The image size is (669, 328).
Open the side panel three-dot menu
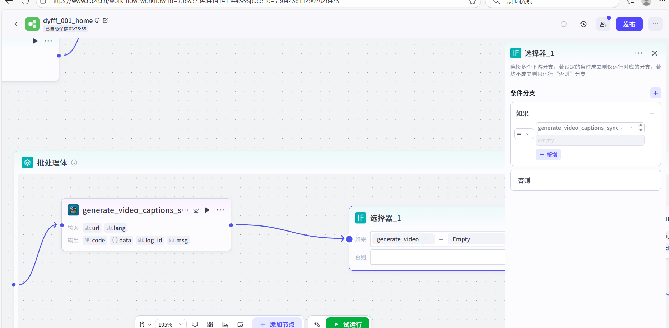[x=638, y=53]
